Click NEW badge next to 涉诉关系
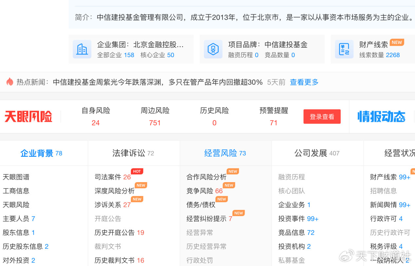Screen dimensions: 415x266 point(137,199)
